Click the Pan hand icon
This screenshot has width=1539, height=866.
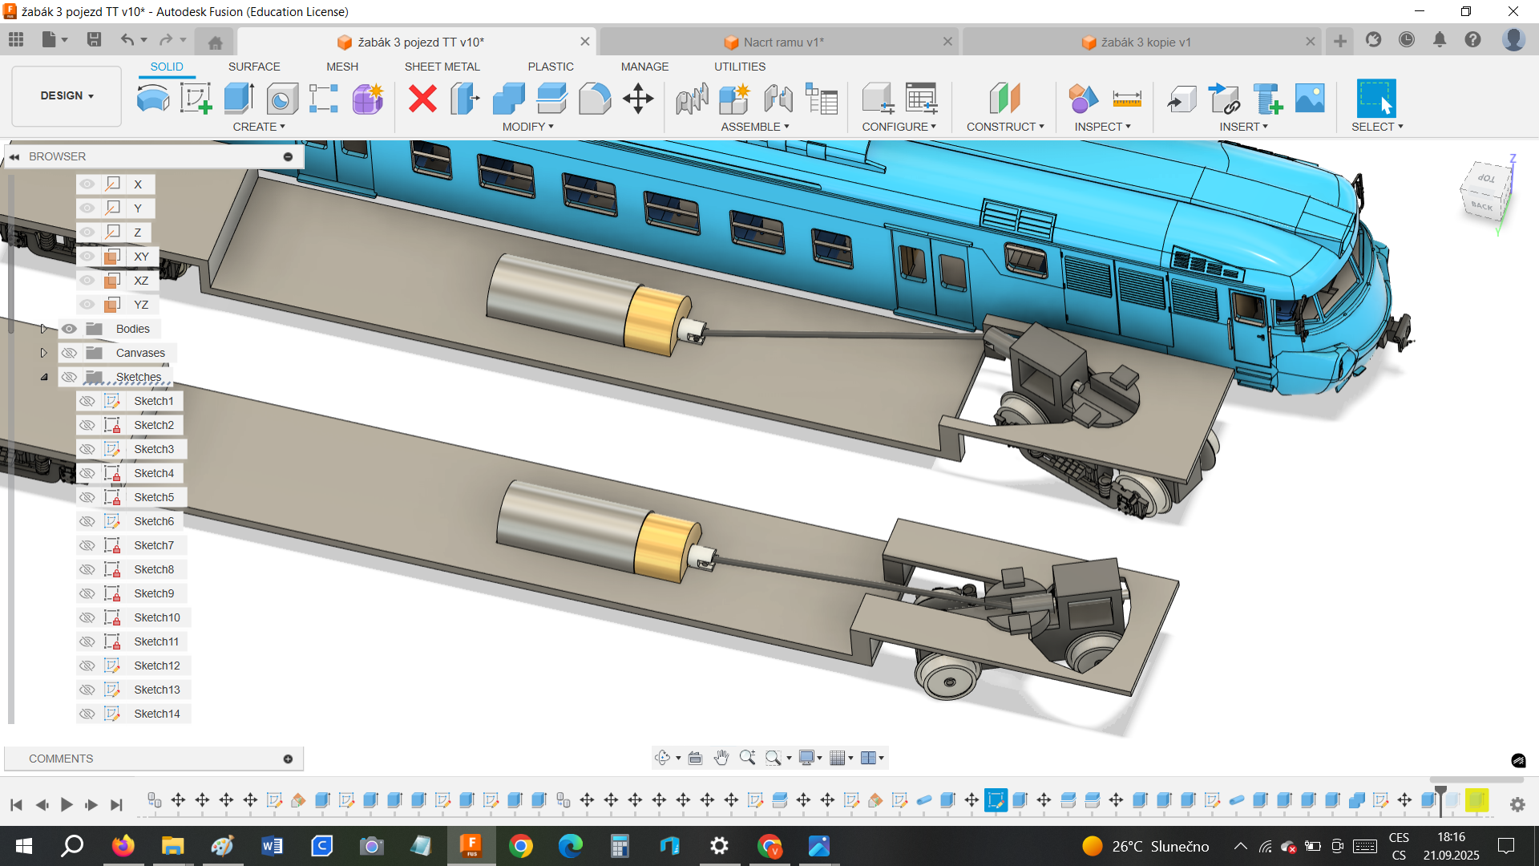tap(721, 758)
